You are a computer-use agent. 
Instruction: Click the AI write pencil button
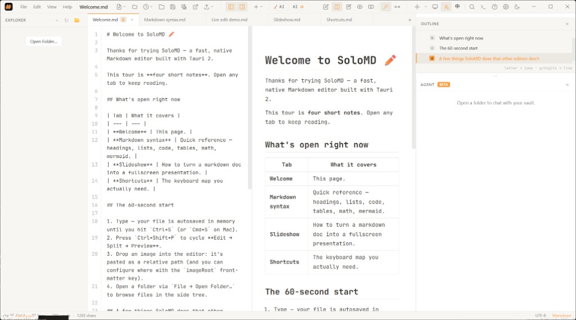(x=279, y=7)
